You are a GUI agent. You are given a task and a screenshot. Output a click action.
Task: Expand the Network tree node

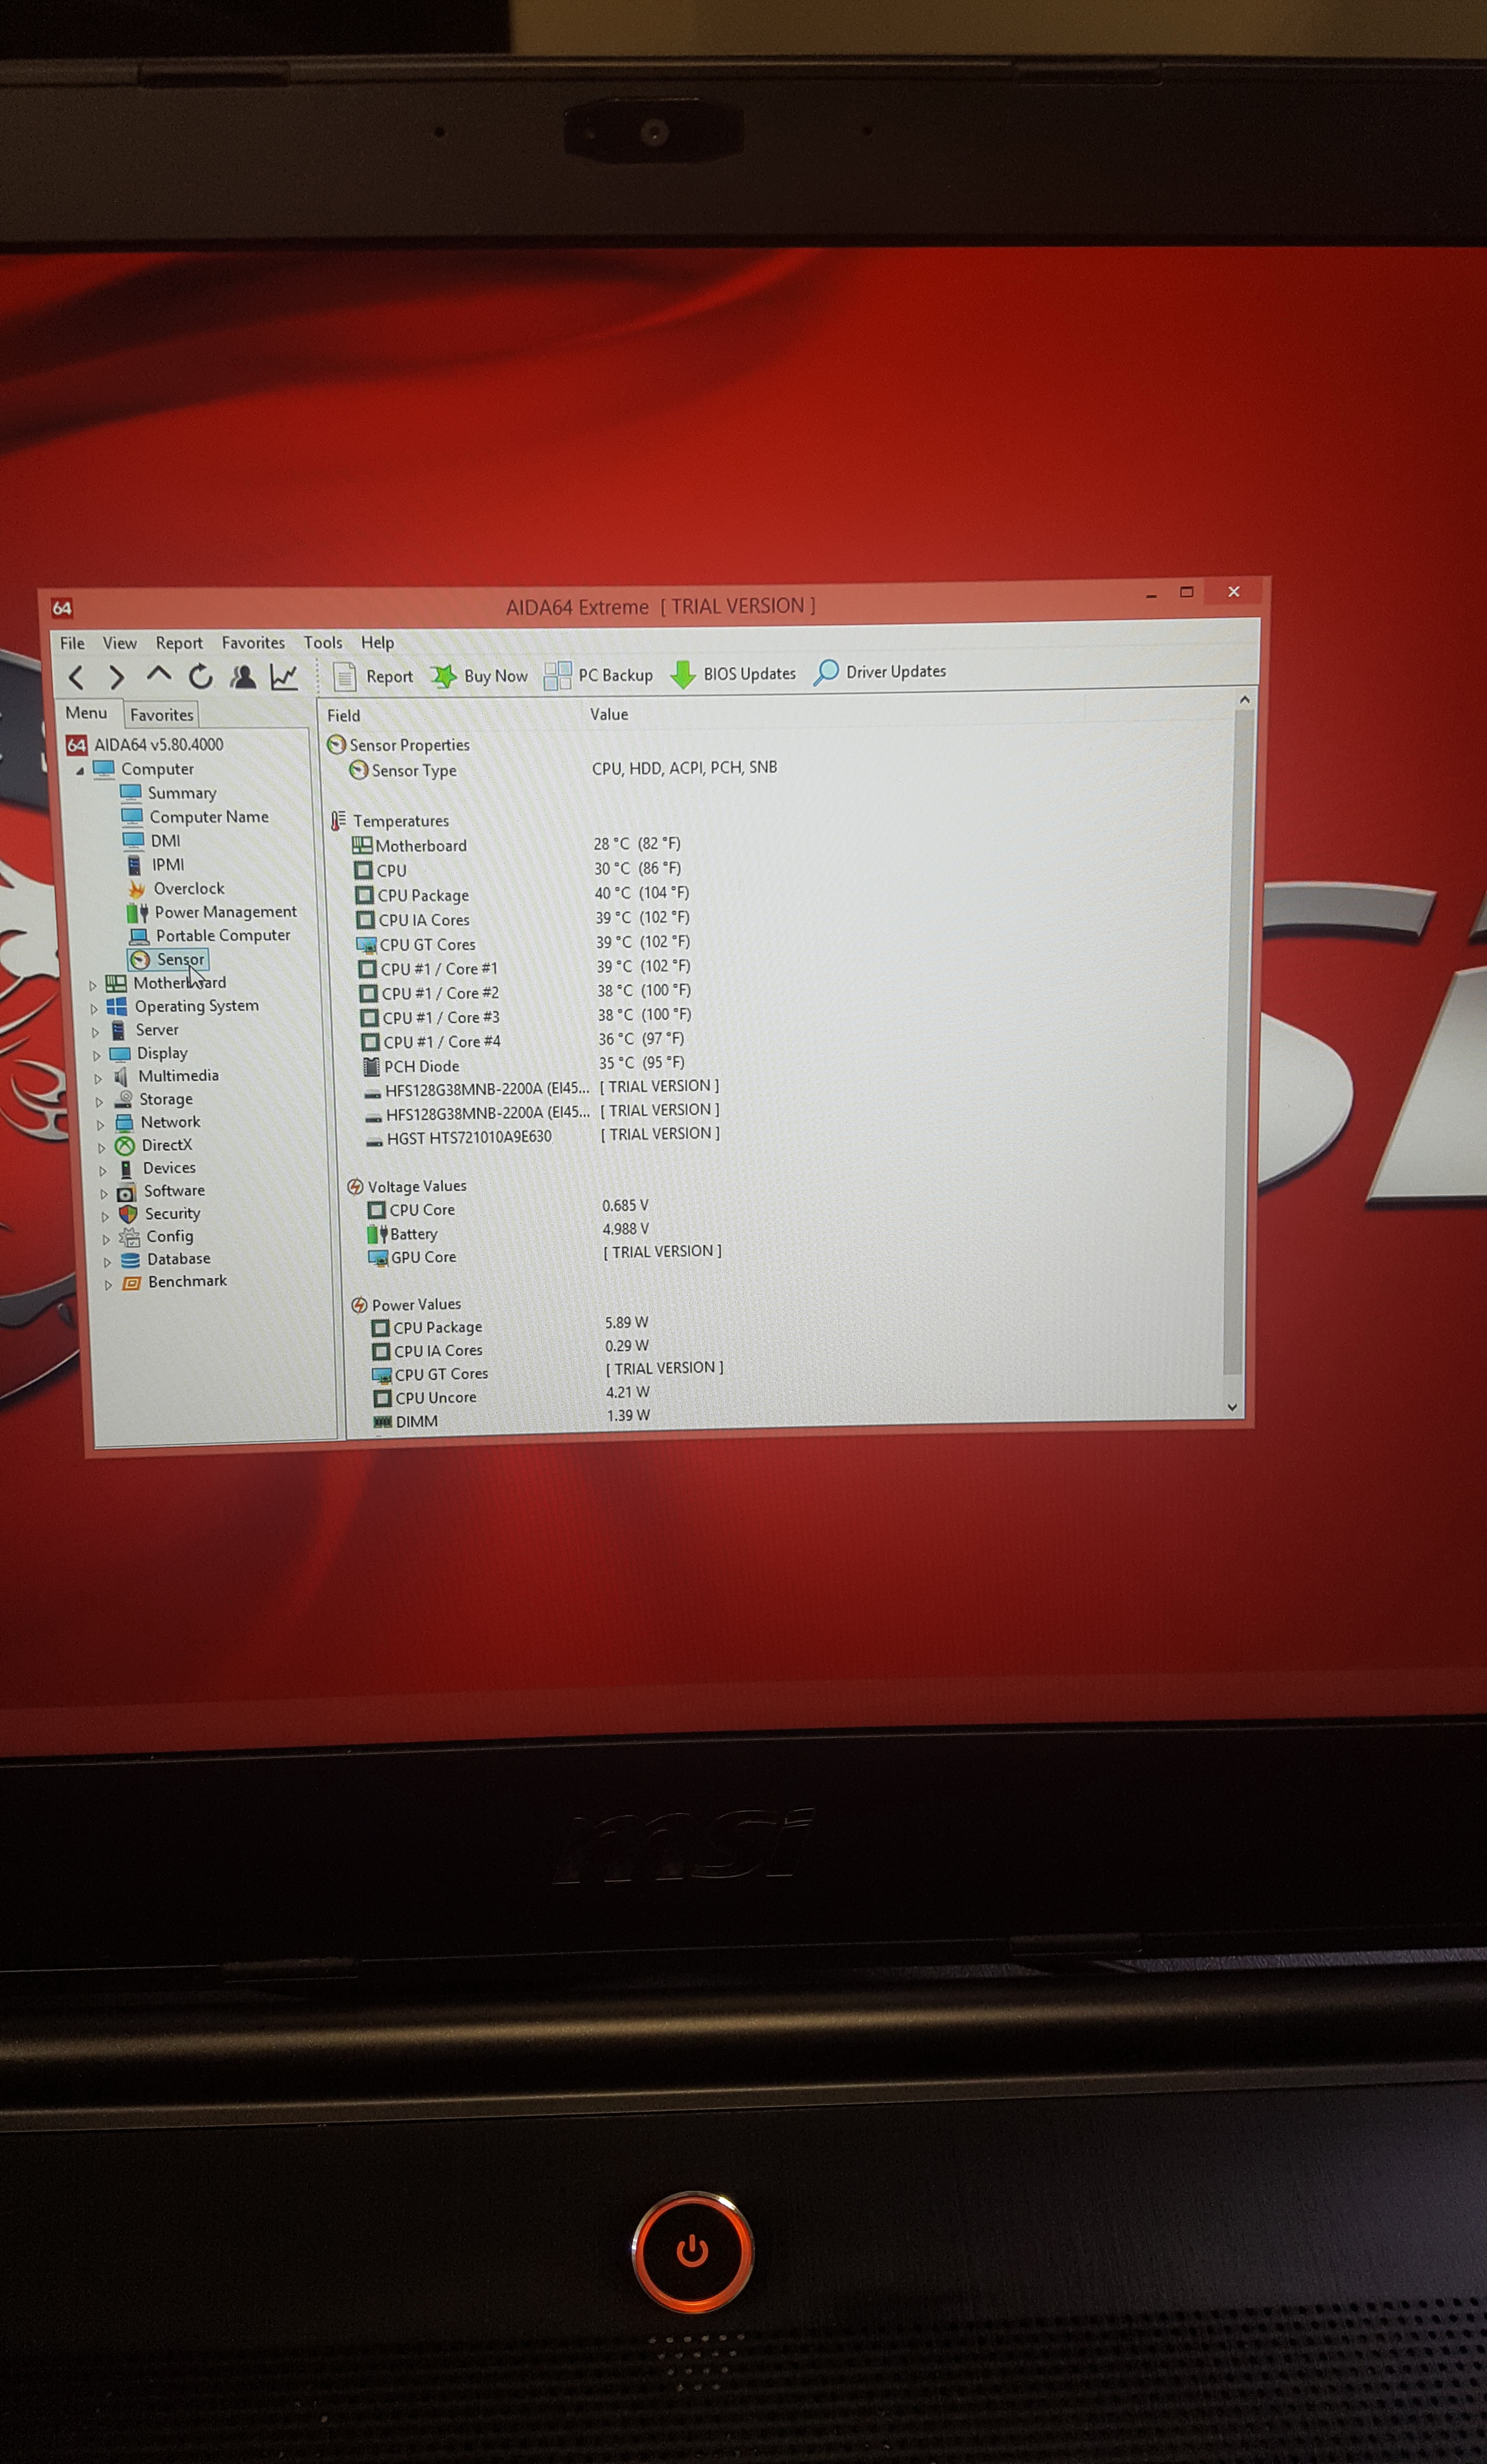(x=100, y=1124)
